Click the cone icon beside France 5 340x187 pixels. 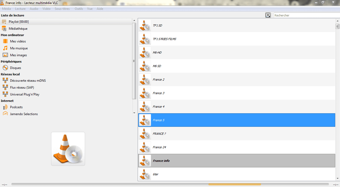click(145, 120)
